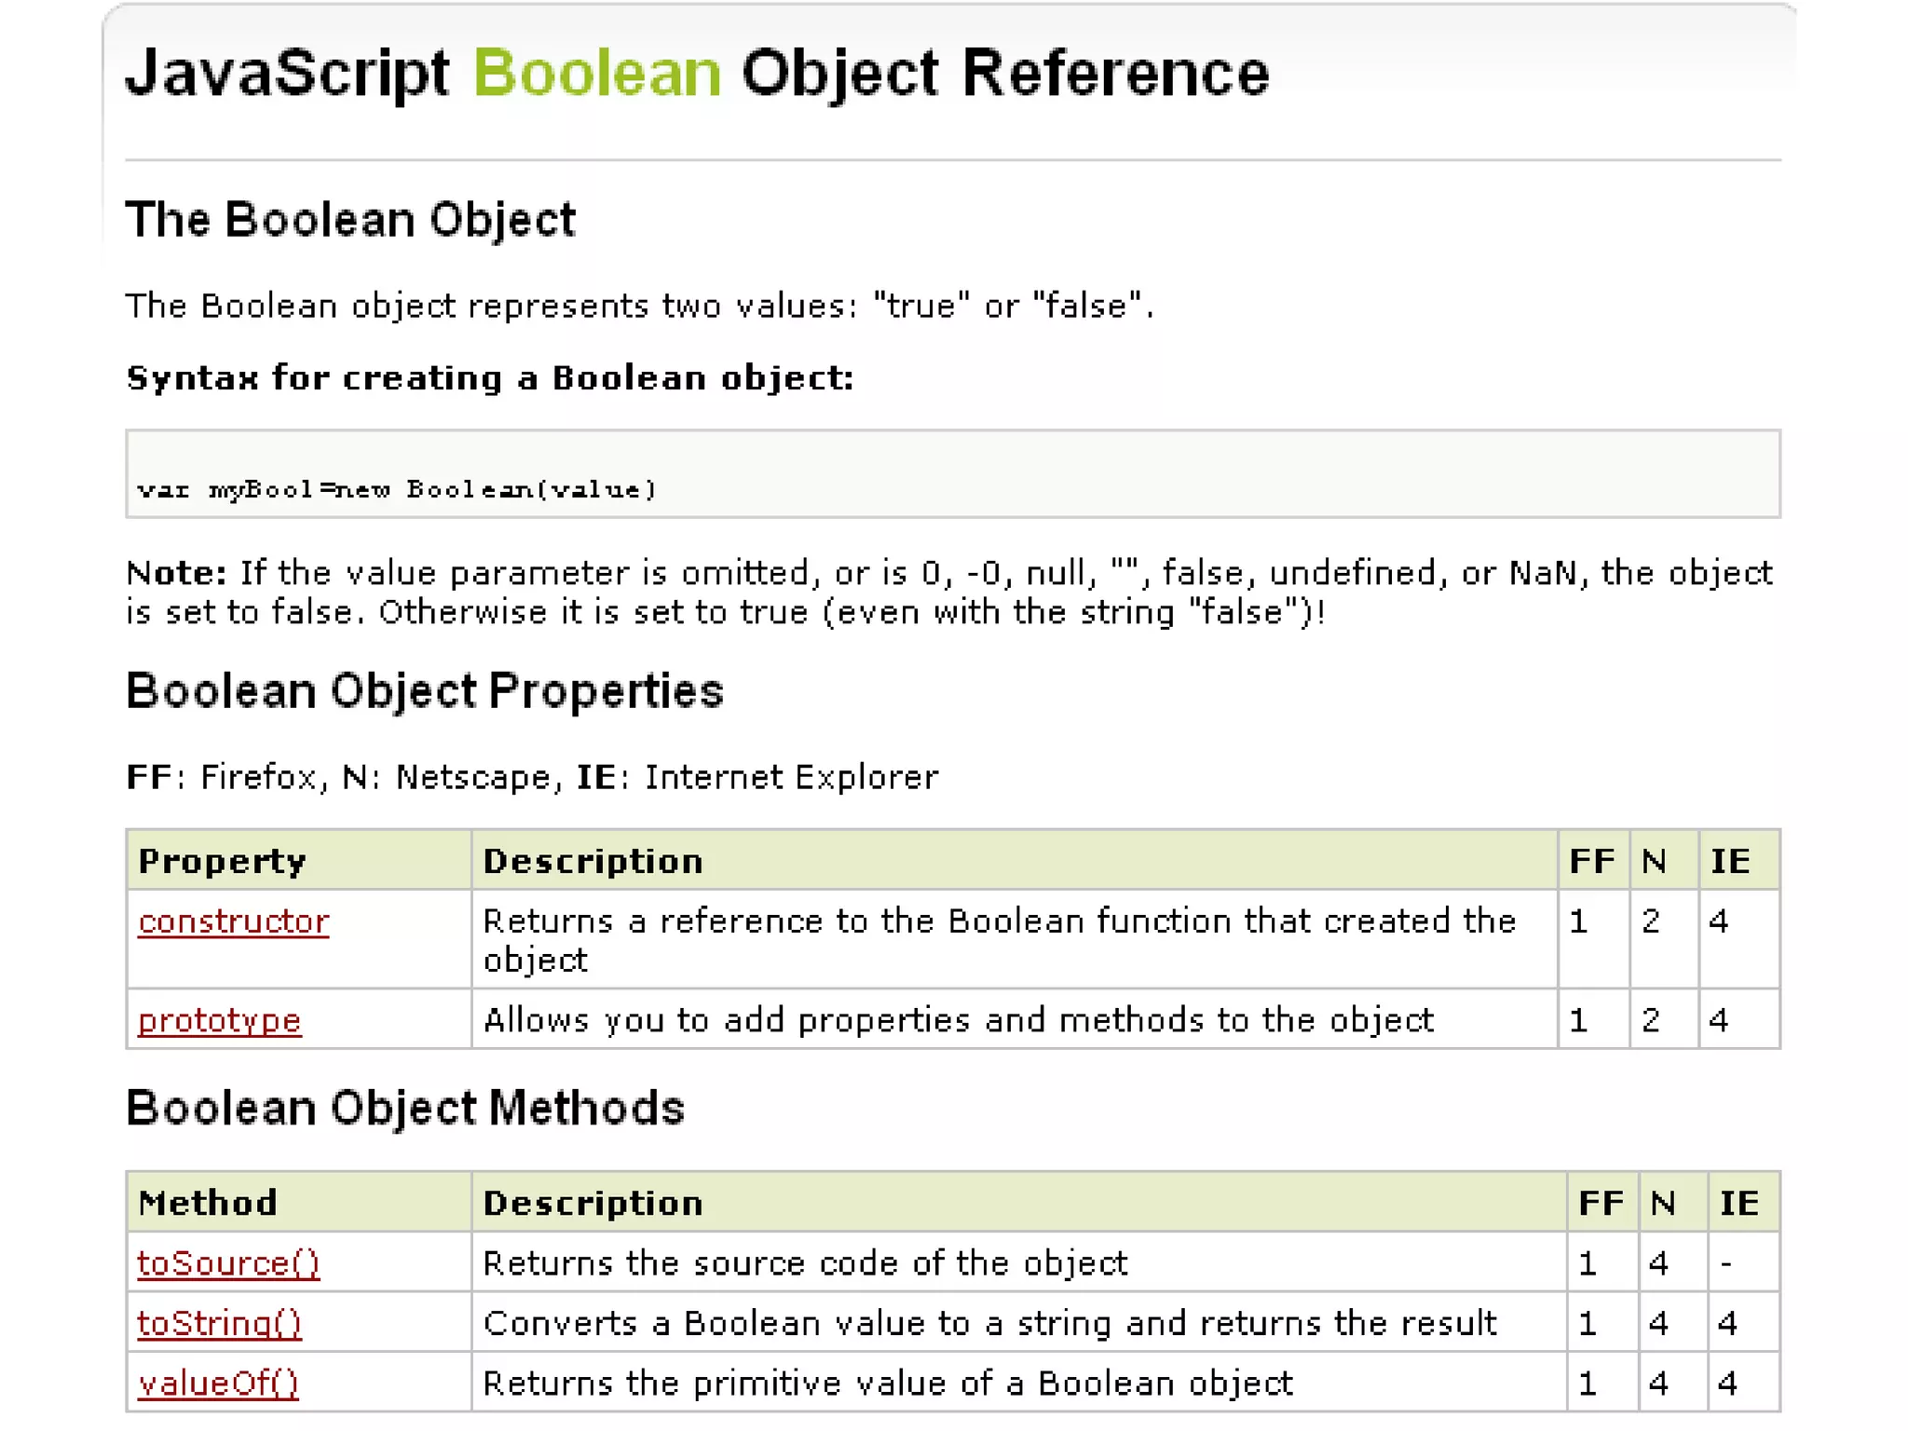Open the constructor property link

(x=233, y=921)
